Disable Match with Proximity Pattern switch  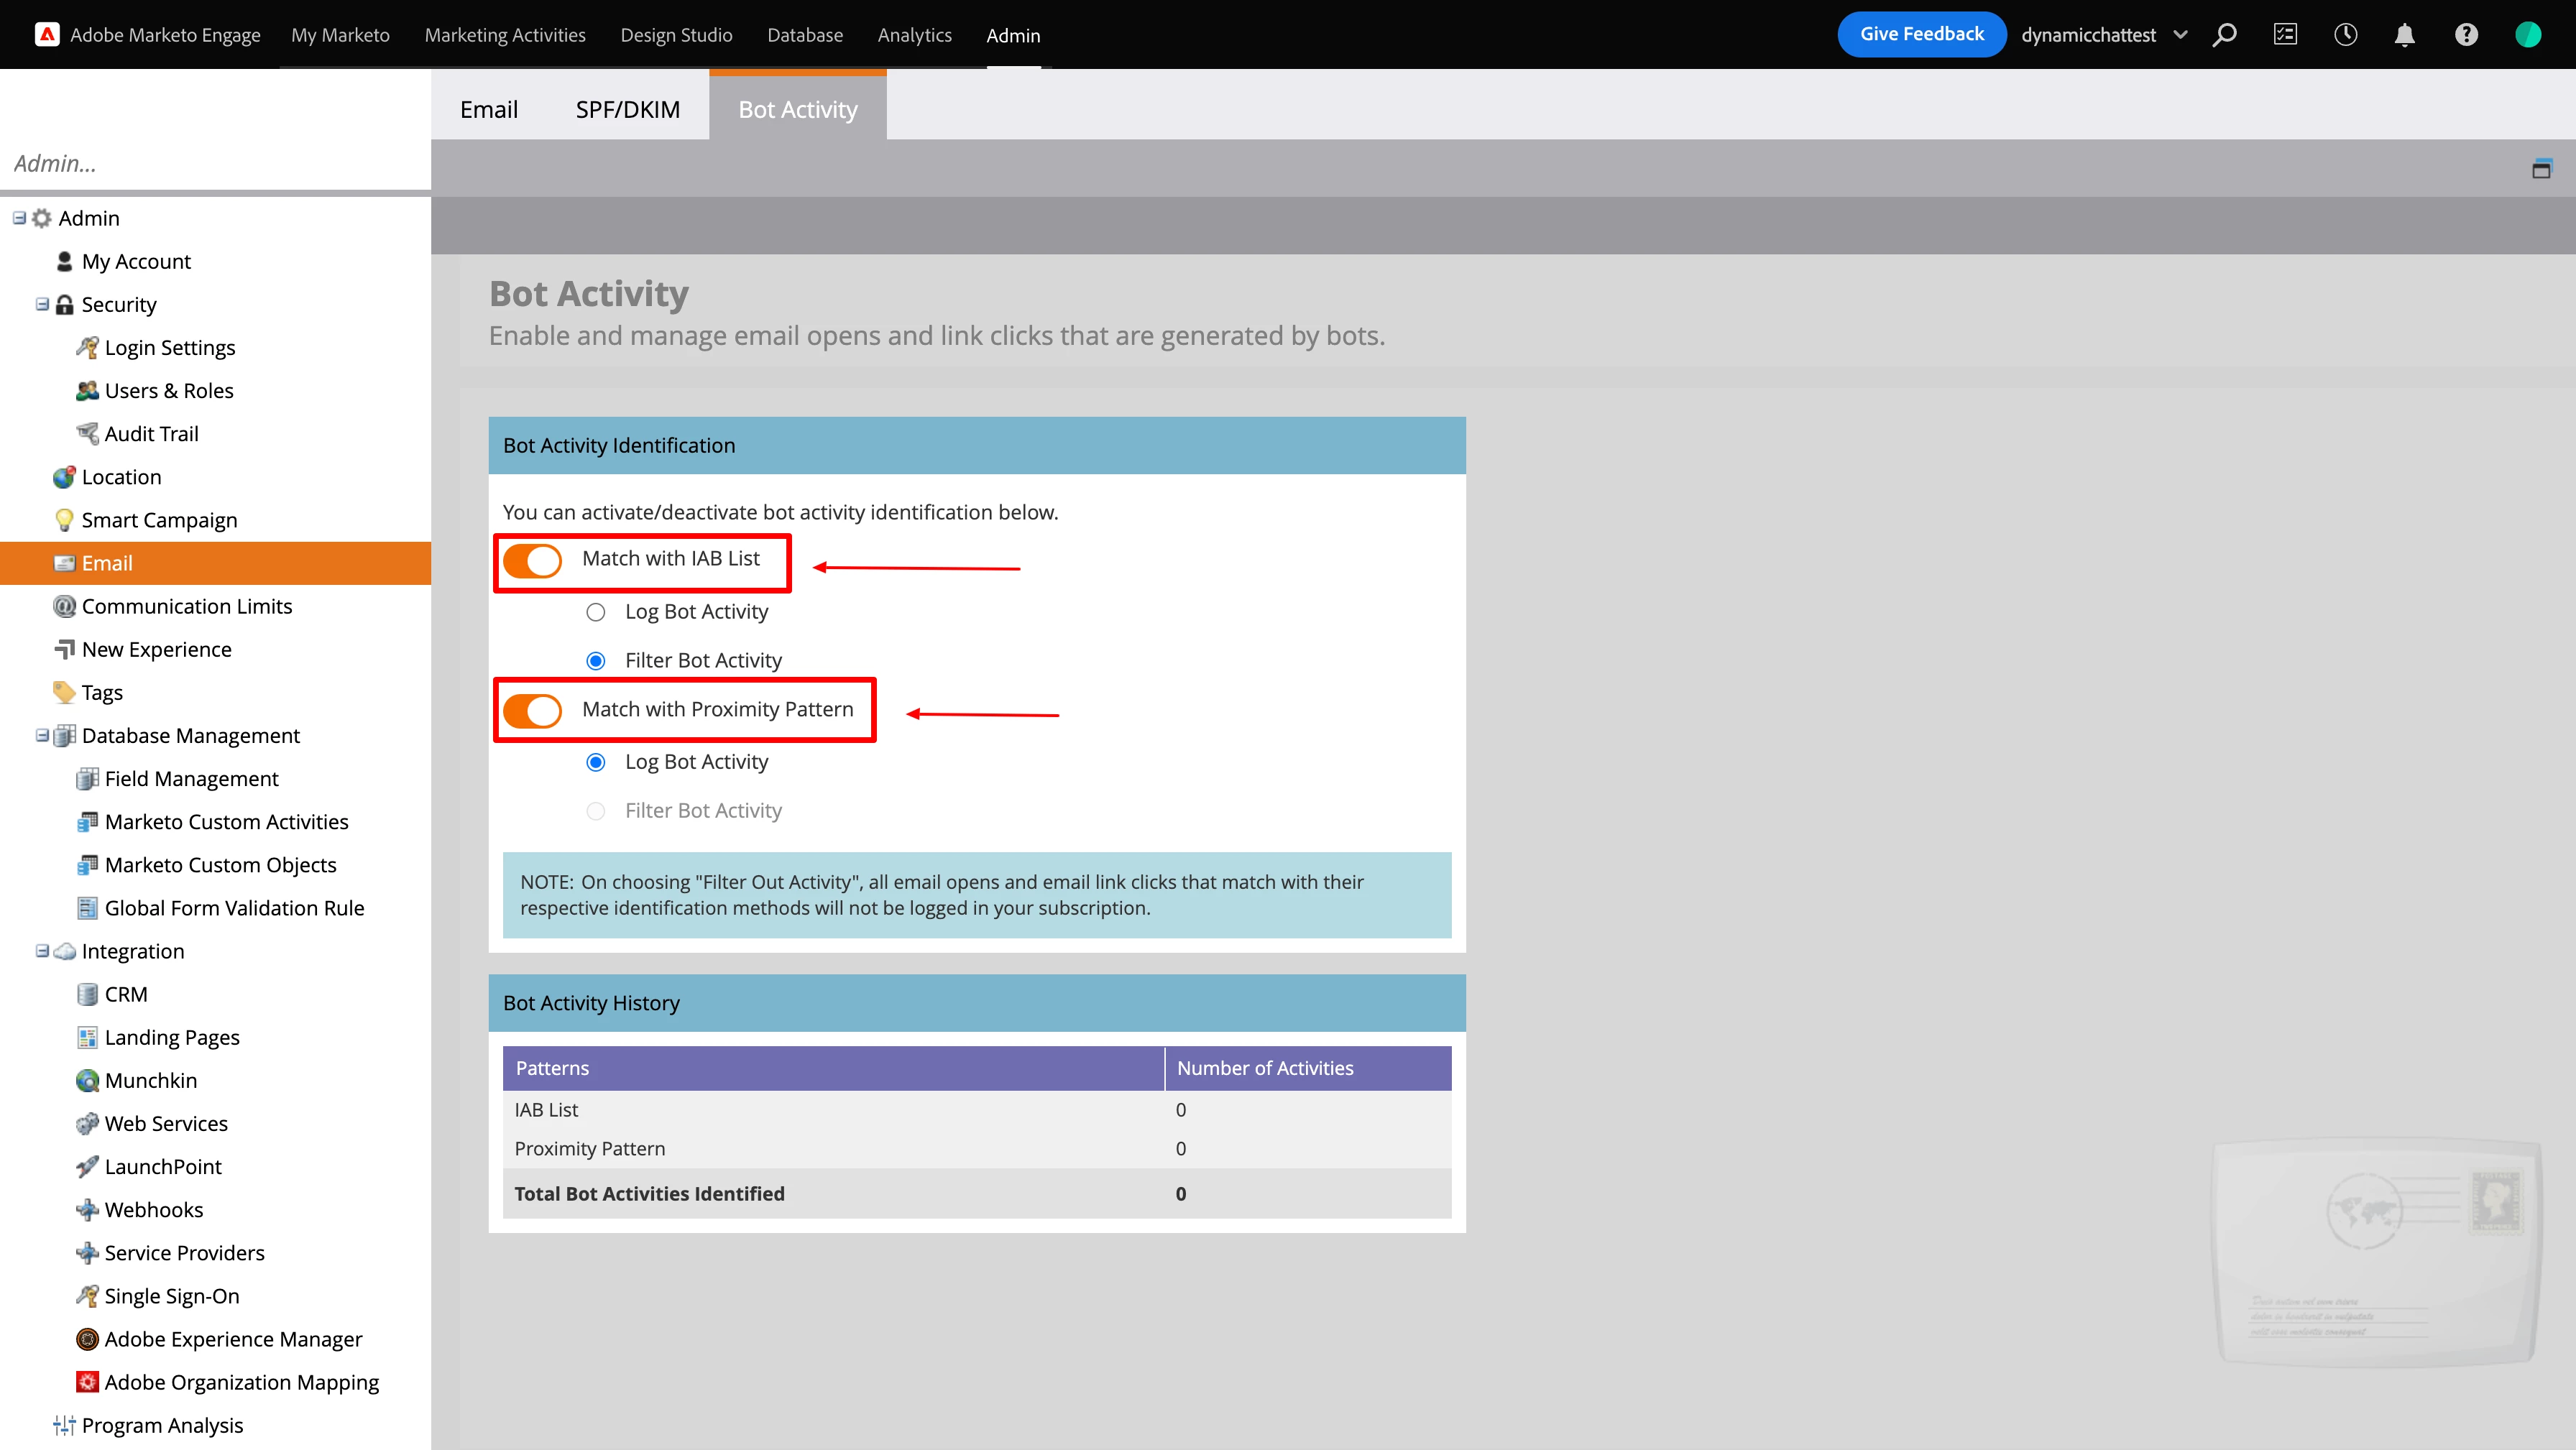point(532,711)
